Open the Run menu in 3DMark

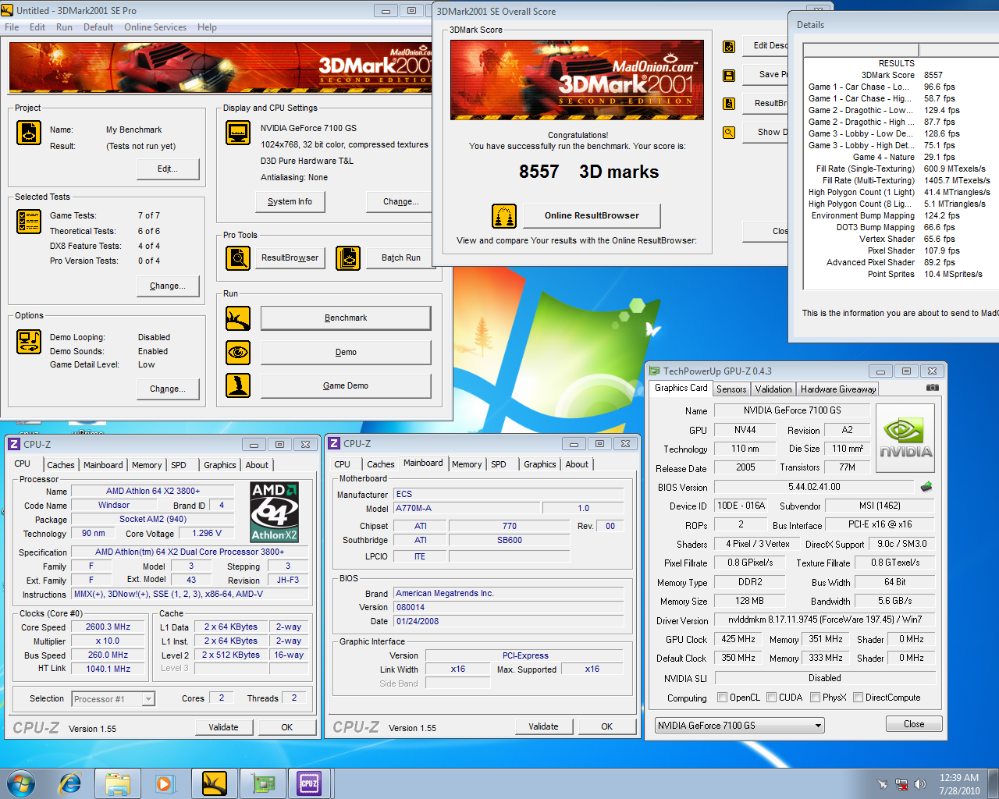tap(64, 27)
